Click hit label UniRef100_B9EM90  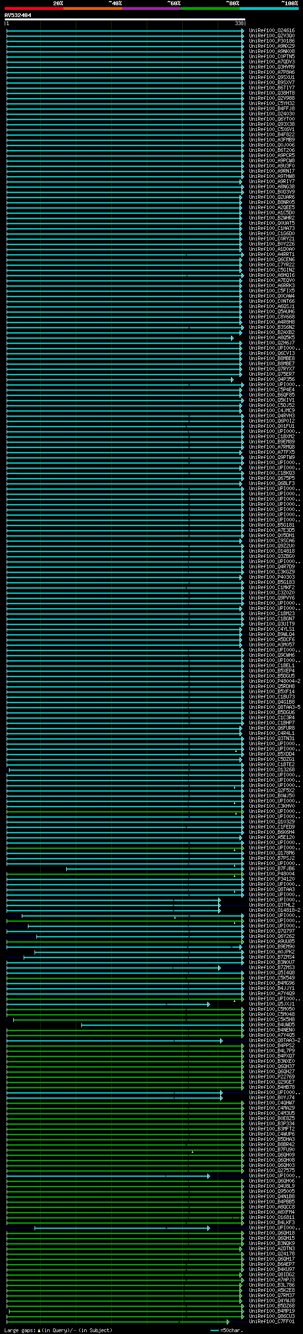[272, 946]
